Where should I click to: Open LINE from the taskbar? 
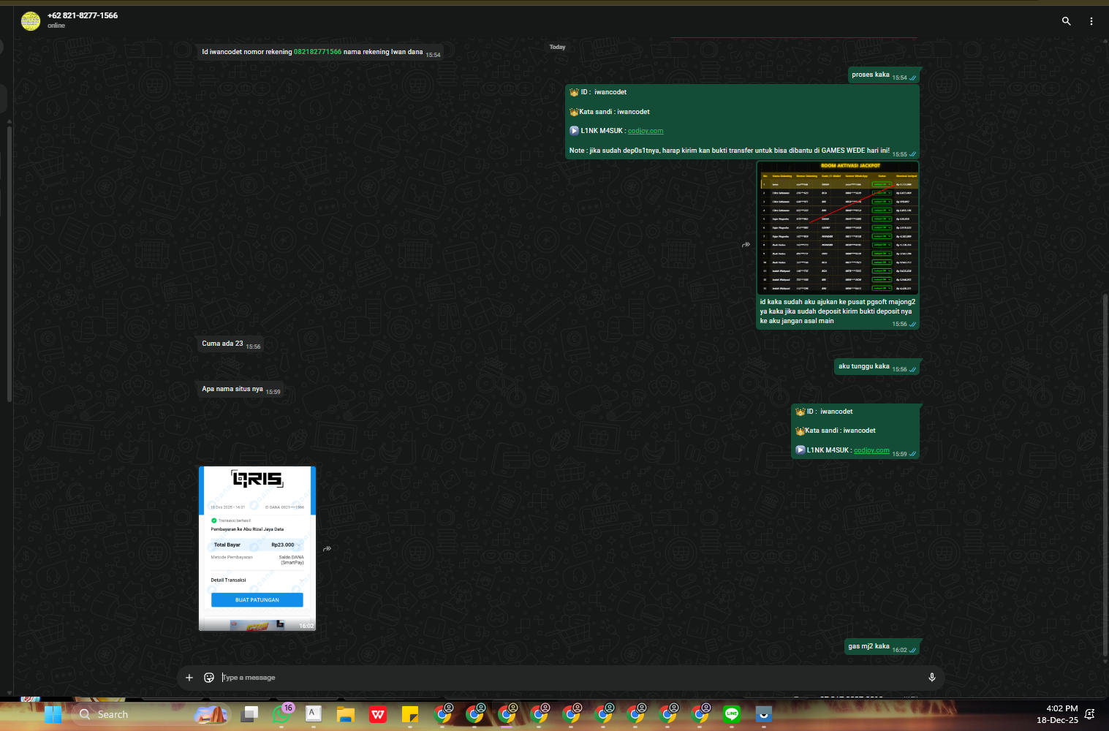(732, 714)
